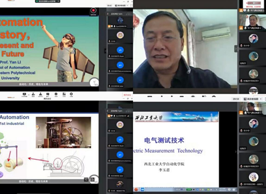This screenshot has width=266, height=194.
Task: Select the speaker's small video thumbnail top-right
Action: [252, 22]
